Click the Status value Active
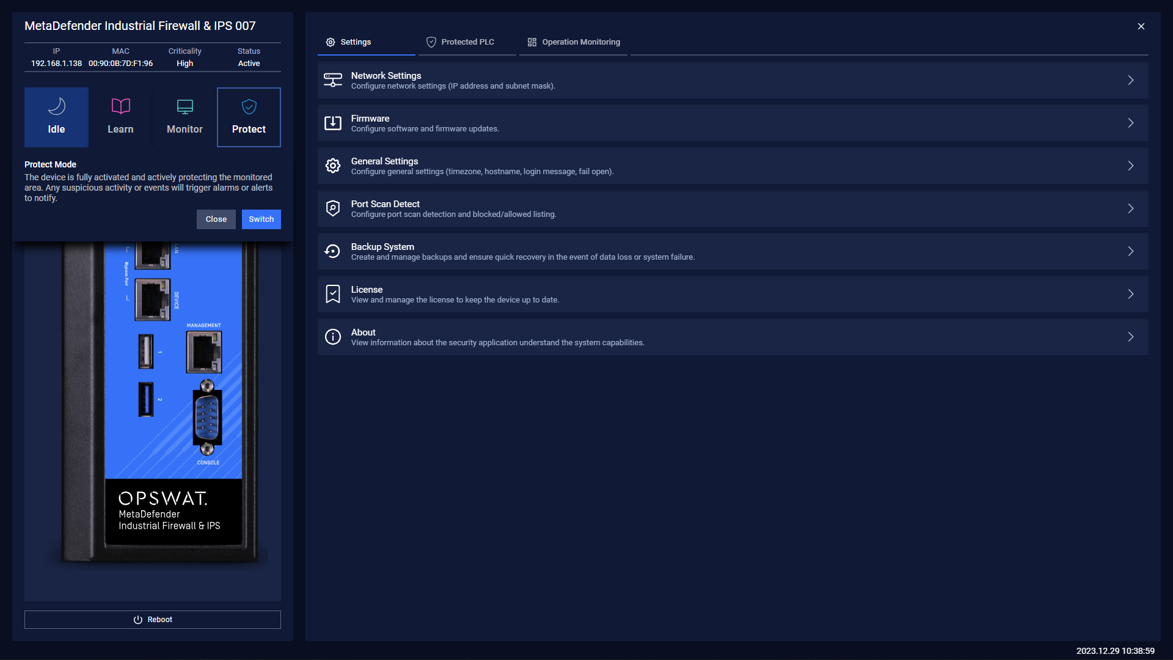The image size is (1173, 660). click(x=249, y=64)
